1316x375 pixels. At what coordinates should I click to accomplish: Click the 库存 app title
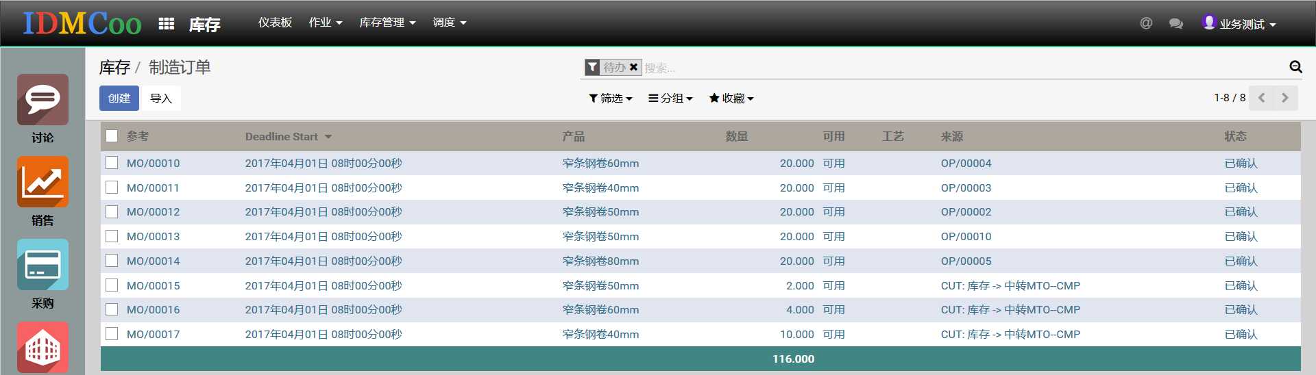205,25
